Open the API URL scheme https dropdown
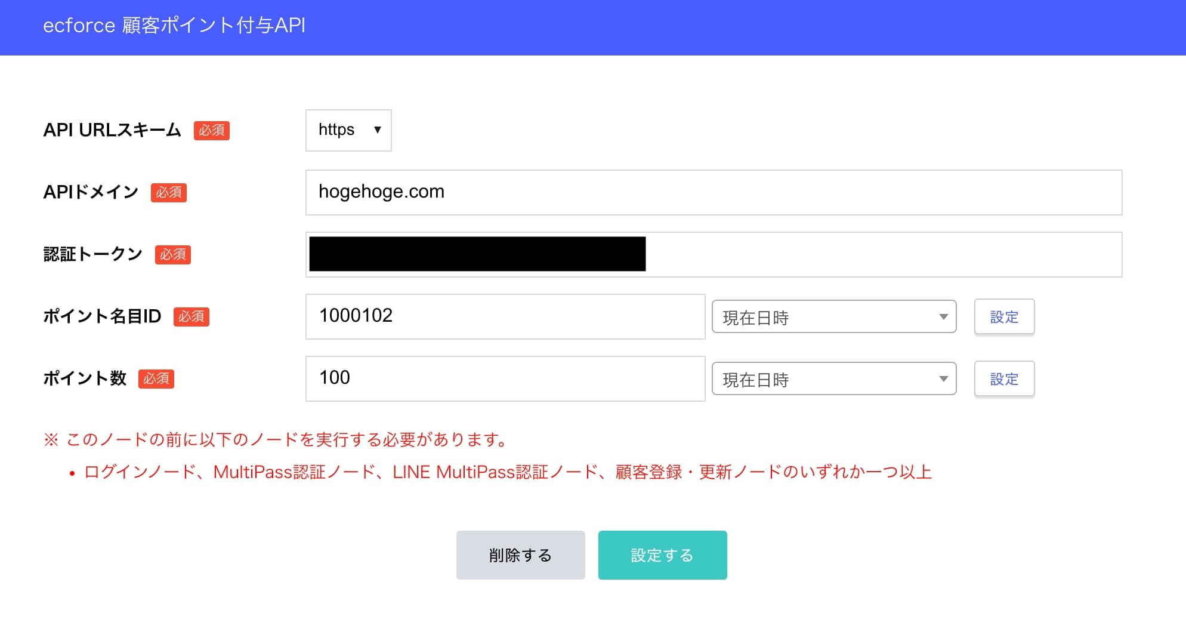 click(x=348, y=130)
